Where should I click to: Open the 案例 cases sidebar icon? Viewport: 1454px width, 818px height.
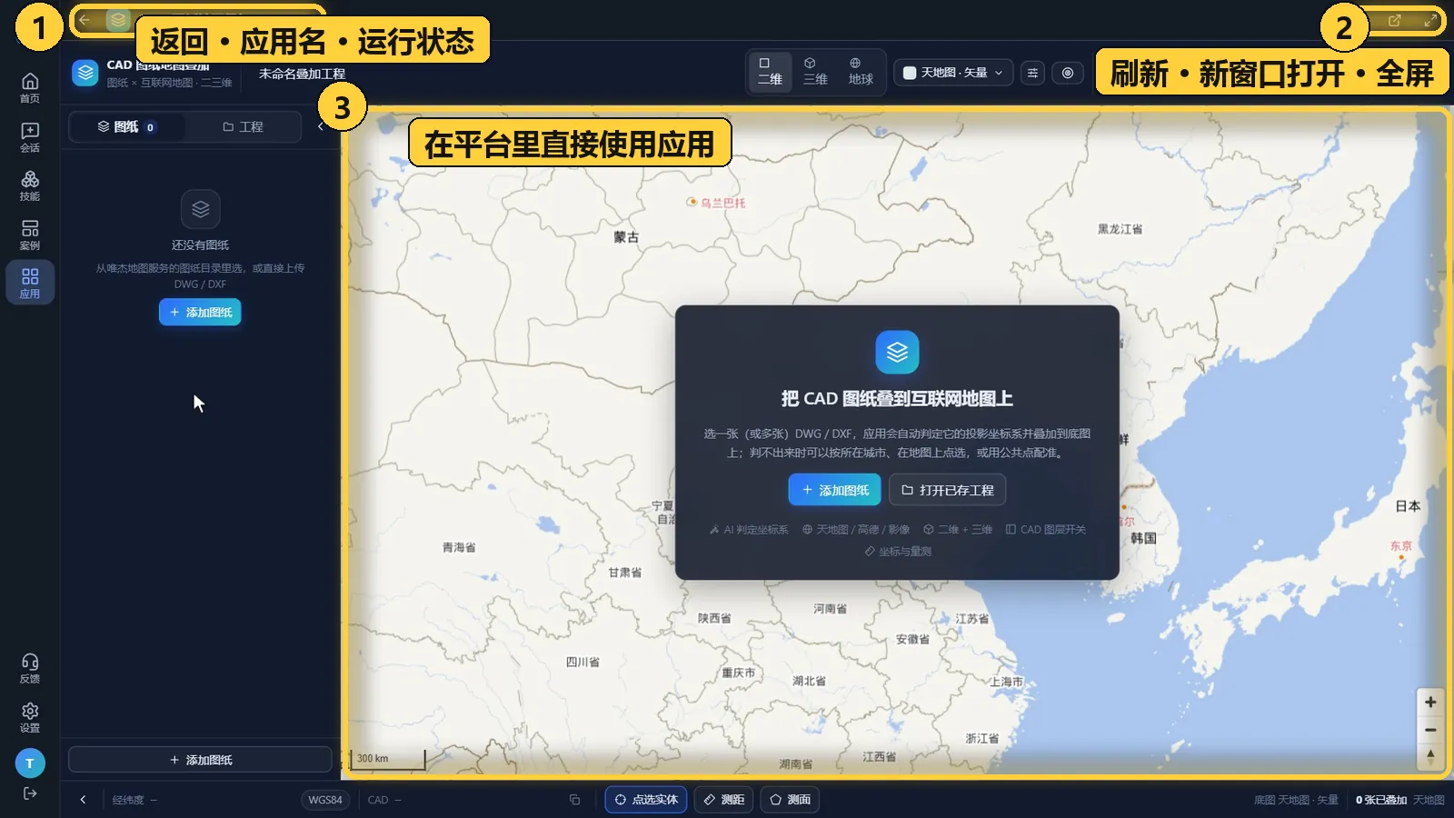coord(30,234)
